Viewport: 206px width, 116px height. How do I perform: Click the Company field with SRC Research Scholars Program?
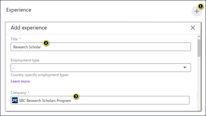pos(100,100)
